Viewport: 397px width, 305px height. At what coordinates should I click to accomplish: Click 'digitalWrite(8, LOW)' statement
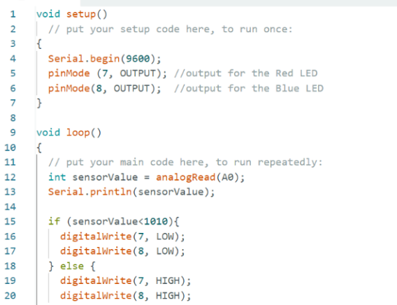tap(122, 251)
